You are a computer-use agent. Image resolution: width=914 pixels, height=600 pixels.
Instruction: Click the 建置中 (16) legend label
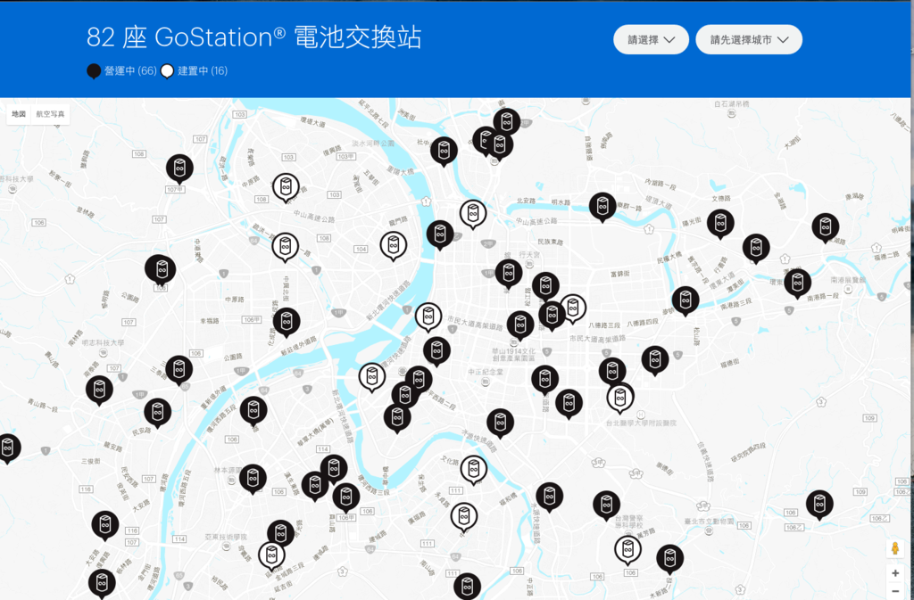203,71
